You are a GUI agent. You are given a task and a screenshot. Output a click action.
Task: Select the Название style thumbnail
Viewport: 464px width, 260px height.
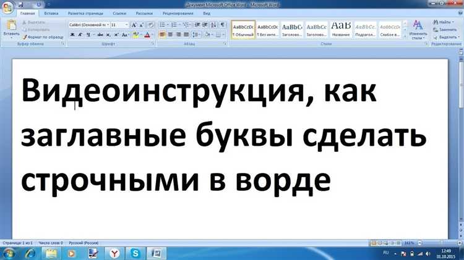pos(341,30)
